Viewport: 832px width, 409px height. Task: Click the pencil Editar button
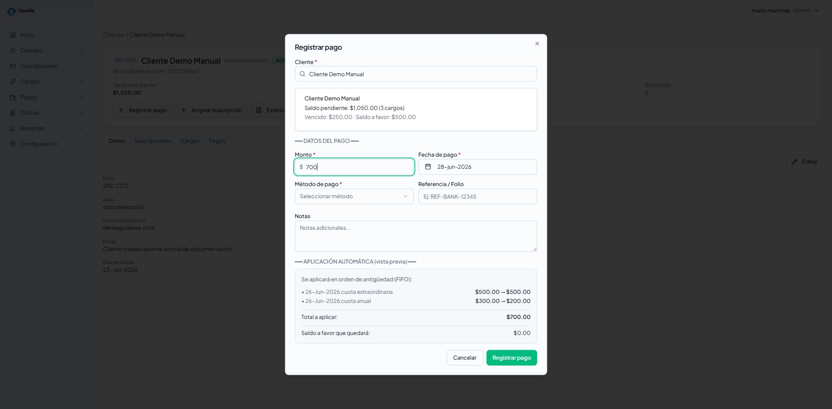[804, 162]
